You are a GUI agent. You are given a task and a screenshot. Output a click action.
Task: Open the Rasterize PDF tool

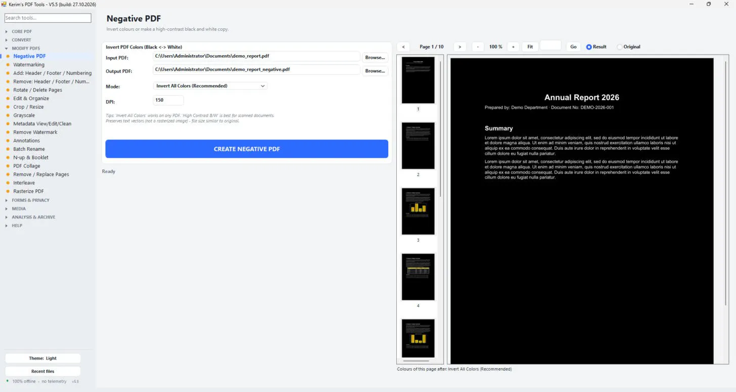pos(28,191)
